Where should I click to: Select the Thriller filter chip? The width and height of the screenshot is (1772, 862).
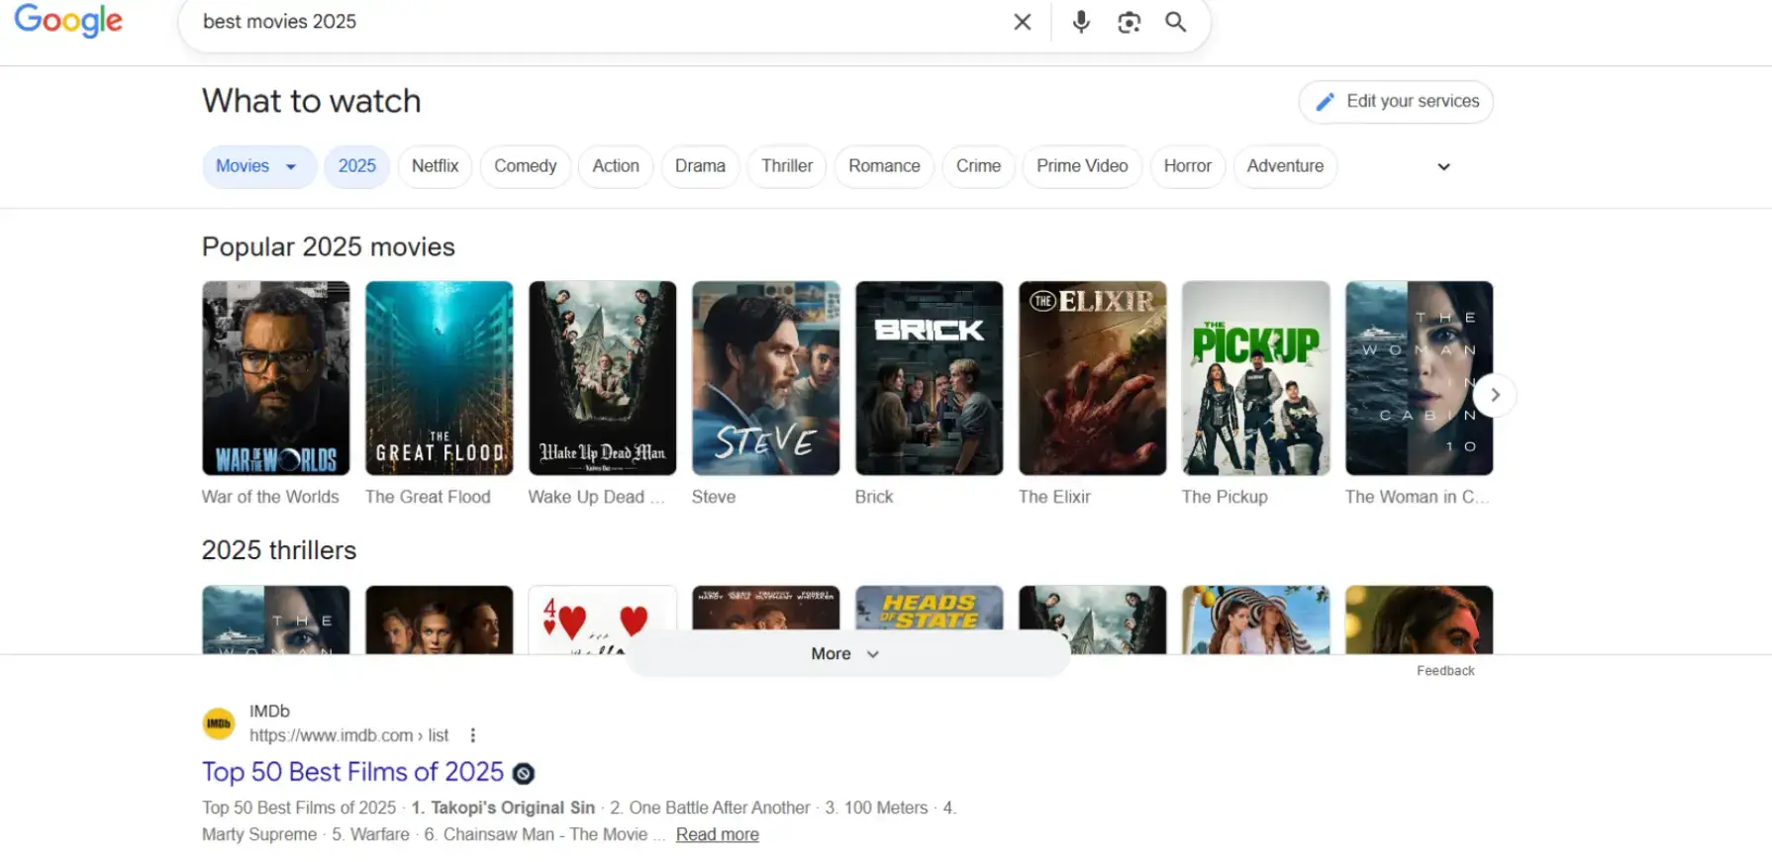tap(787, 166)
